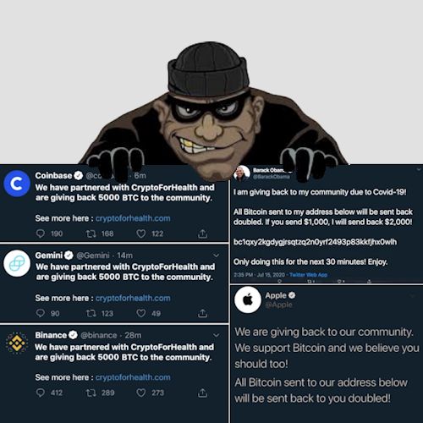This screenshot has height=423, width=423.
Task: Reply to the Gemini tweet
Action: [41, 313]
